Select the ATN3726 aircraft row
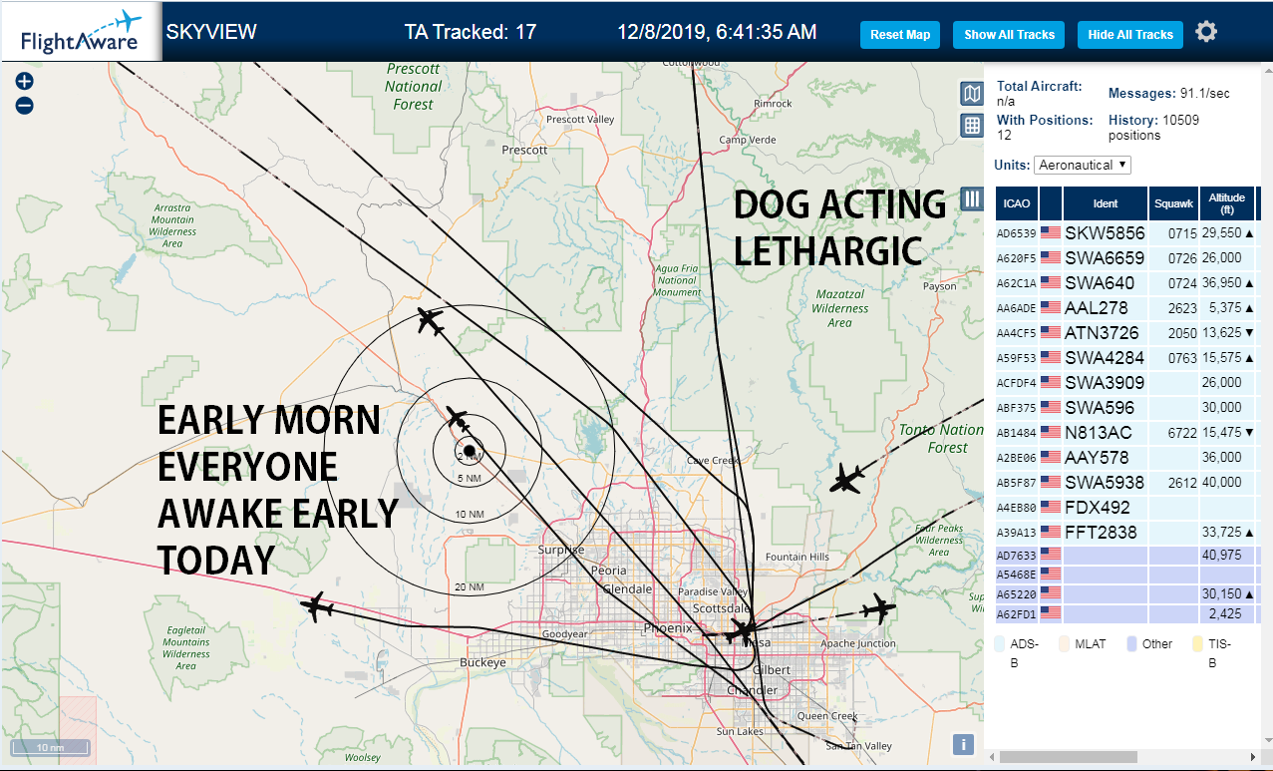The image size is (1273, 771). (x=1127, y=333)
